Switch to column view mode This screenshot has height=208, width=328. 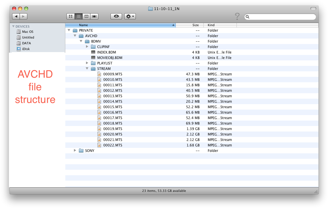point(86,16)
